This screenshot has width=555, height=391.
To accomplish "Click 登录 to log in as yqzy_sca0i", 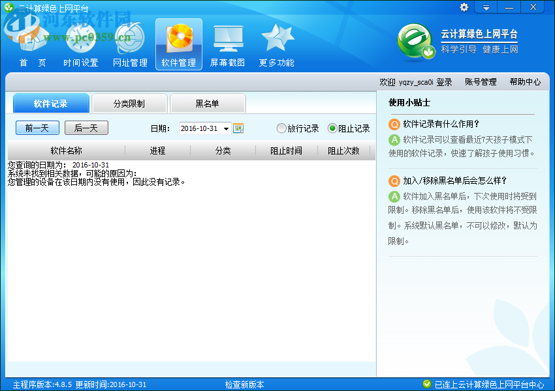I will click(x=444, y=82).
